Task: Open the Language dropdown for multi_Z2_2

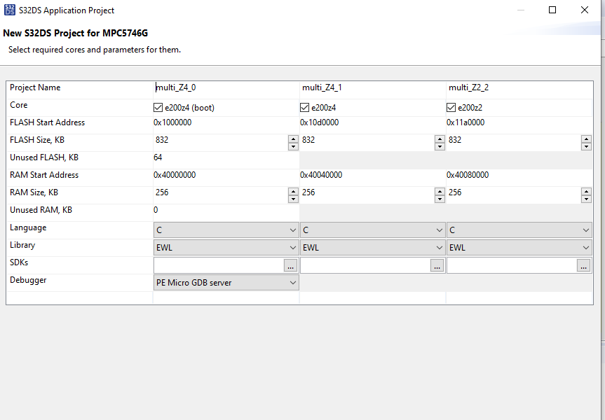Action: click(x=585, y=230)
